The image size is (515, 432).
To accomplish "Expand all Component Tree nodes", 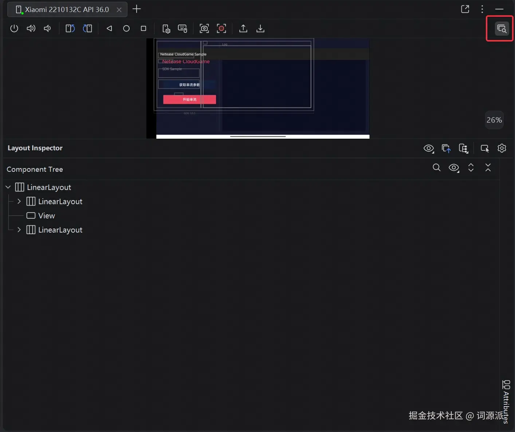I will pos(471,167).
